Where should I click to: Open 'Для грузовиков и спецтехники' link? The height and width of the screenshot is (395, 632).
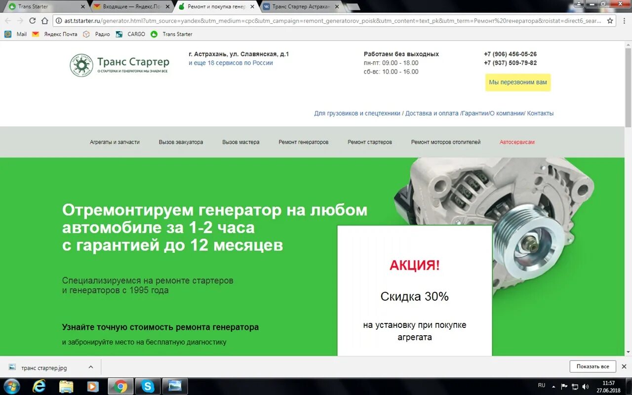[357, 113]
